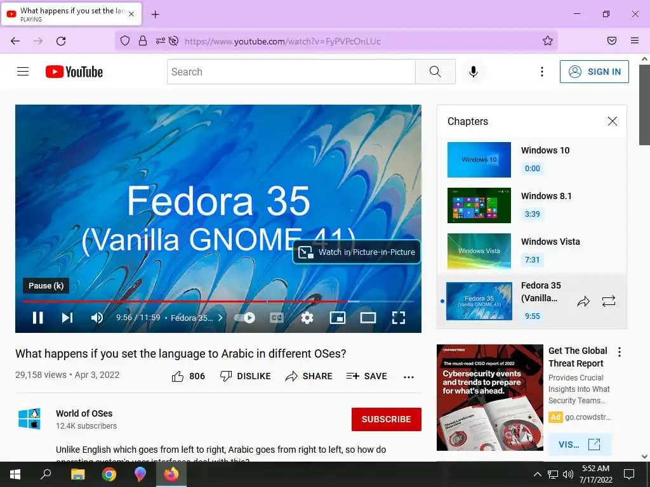Share the Fedora 35 chapter
This screenshot has width=650, height=487.
coord(583,301)
